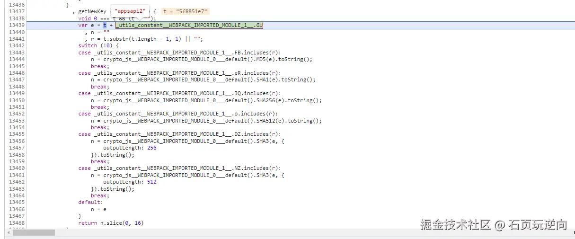The image size is (575, 239).
Task: Click line number 13456 in the gutter
Action: (x=17, y=141)
